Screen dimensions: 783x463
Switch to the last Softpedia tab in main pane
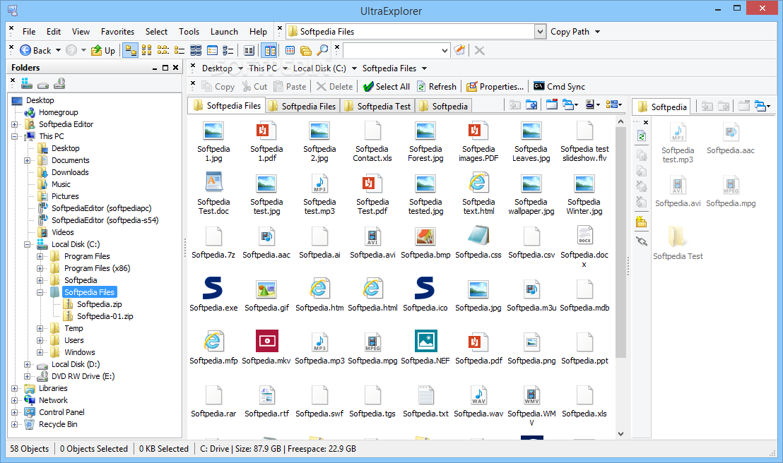(443, 106)
